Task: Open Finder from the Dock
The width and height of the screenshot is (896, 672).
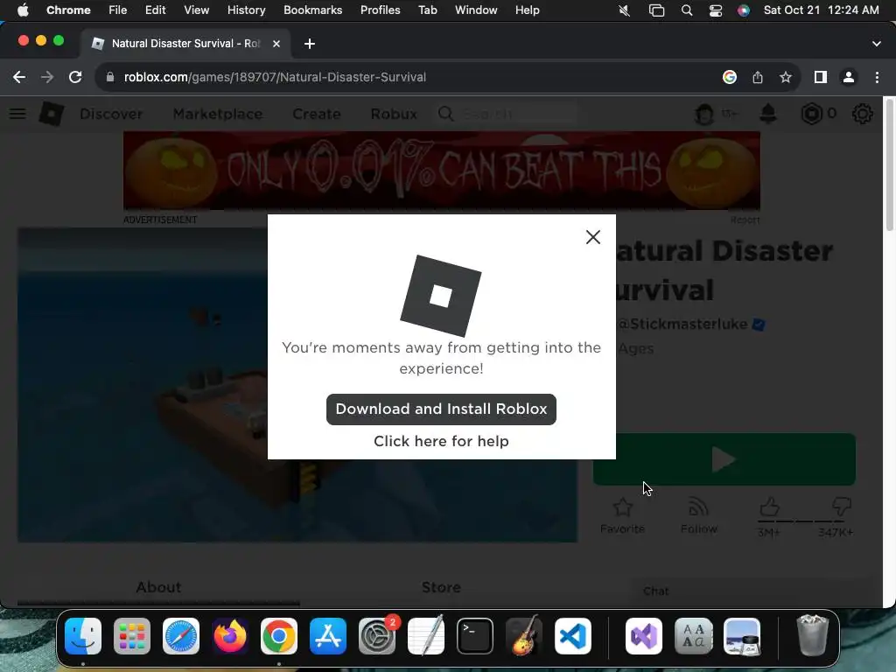Action: pos(83,636)
